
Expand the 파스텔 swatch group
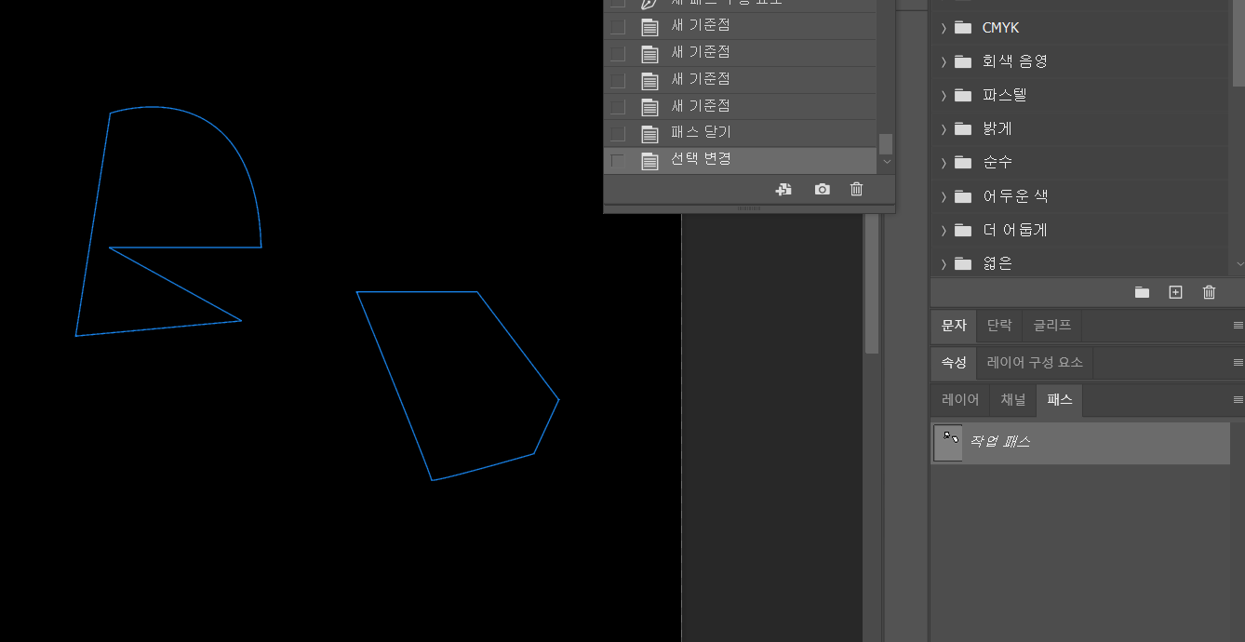pos(944,95)
